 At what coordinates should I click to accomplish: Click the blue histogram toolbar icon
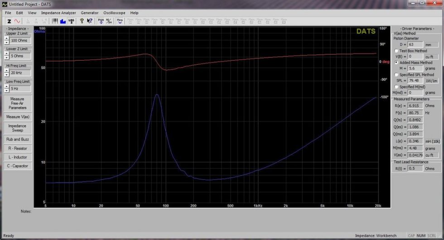click(x=63, y=21)
